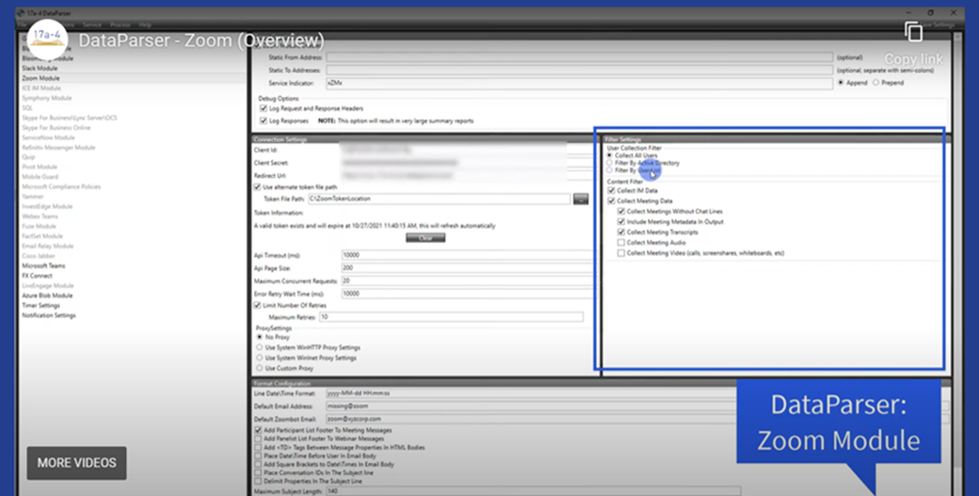Image resolution: width=979 pixels, height=496 pixels.
Task: Uncheck Use alternate token file path
Action: pyautogui.click(x=258, y=186)
